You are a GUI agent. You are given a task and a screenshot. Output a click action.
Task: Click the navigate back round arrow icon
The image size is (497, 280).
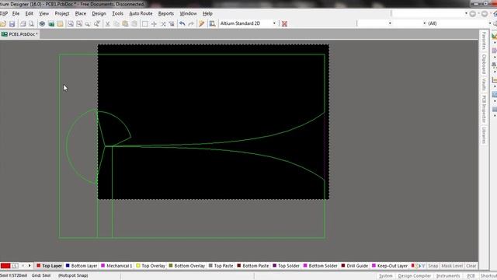tap(473, 14)
